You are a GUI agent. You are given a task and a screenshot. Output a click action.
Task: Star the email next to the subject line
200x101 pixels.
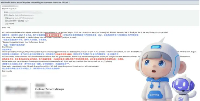pos(69,2)
